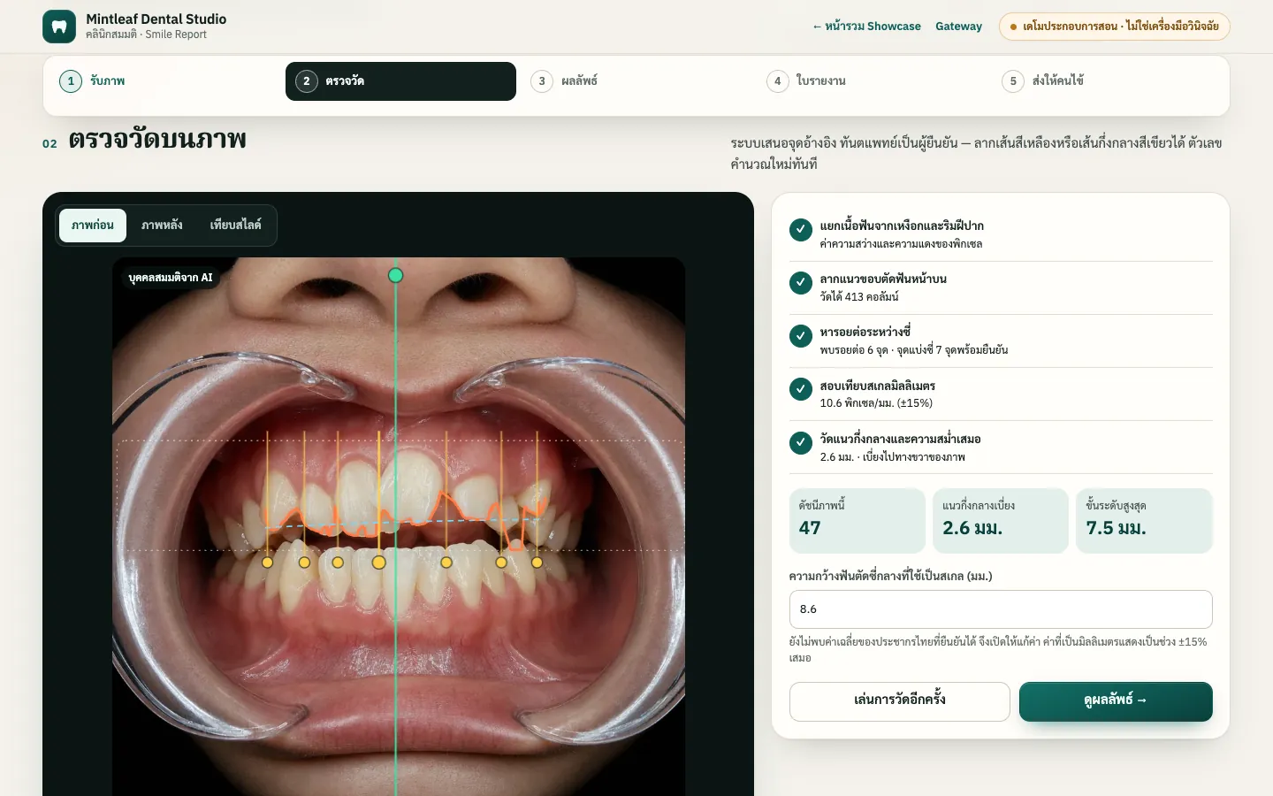Screen dimensions: 1273x796
Task: Select the green midline handle atop photo
Action: point(396,275)
